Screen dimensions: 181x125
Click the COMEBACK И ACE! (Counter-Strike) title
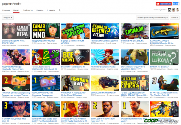(73, 94)
